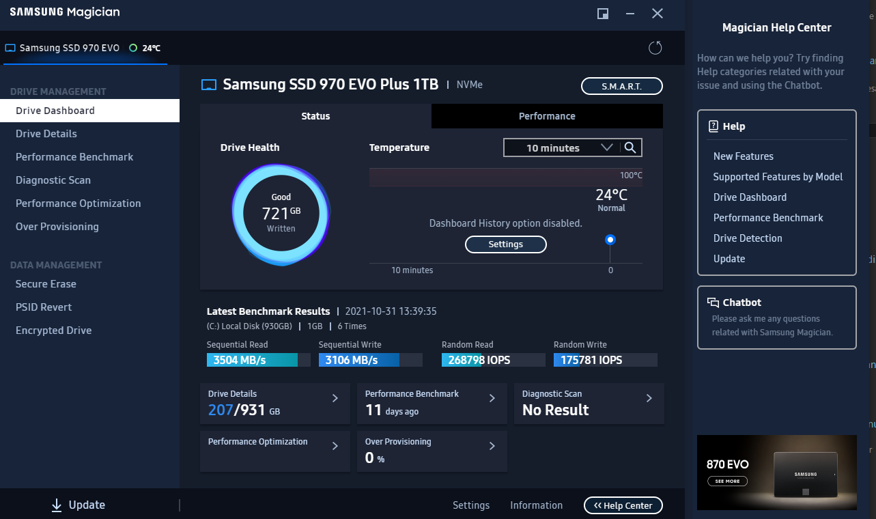Open the Over Provisioning card arrow
The image size is (876, 519).
[492, 446]
